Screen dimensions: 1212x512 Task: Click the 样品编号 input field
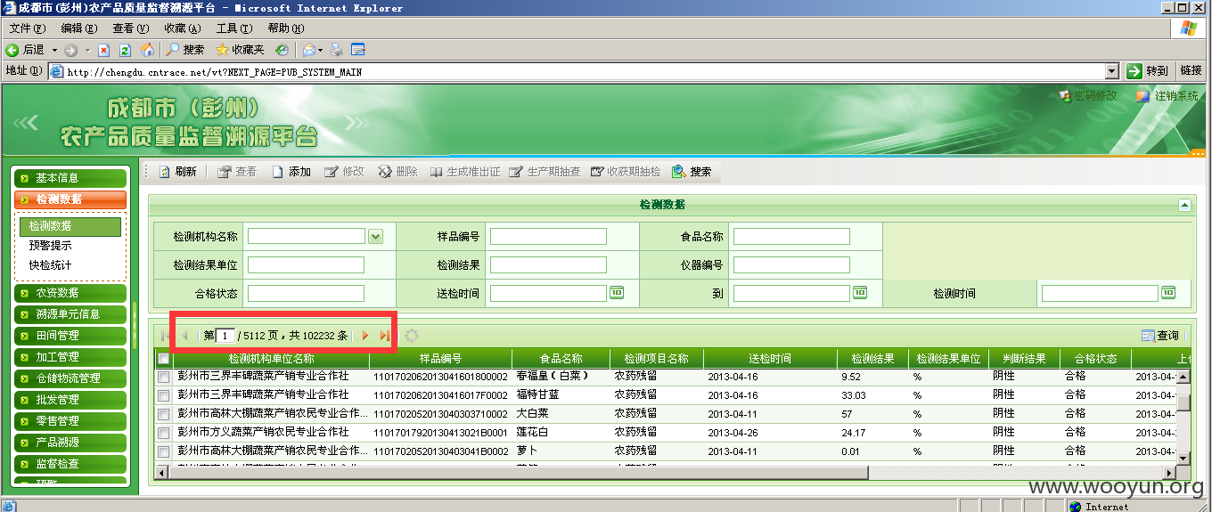click(x=548, y=237)
